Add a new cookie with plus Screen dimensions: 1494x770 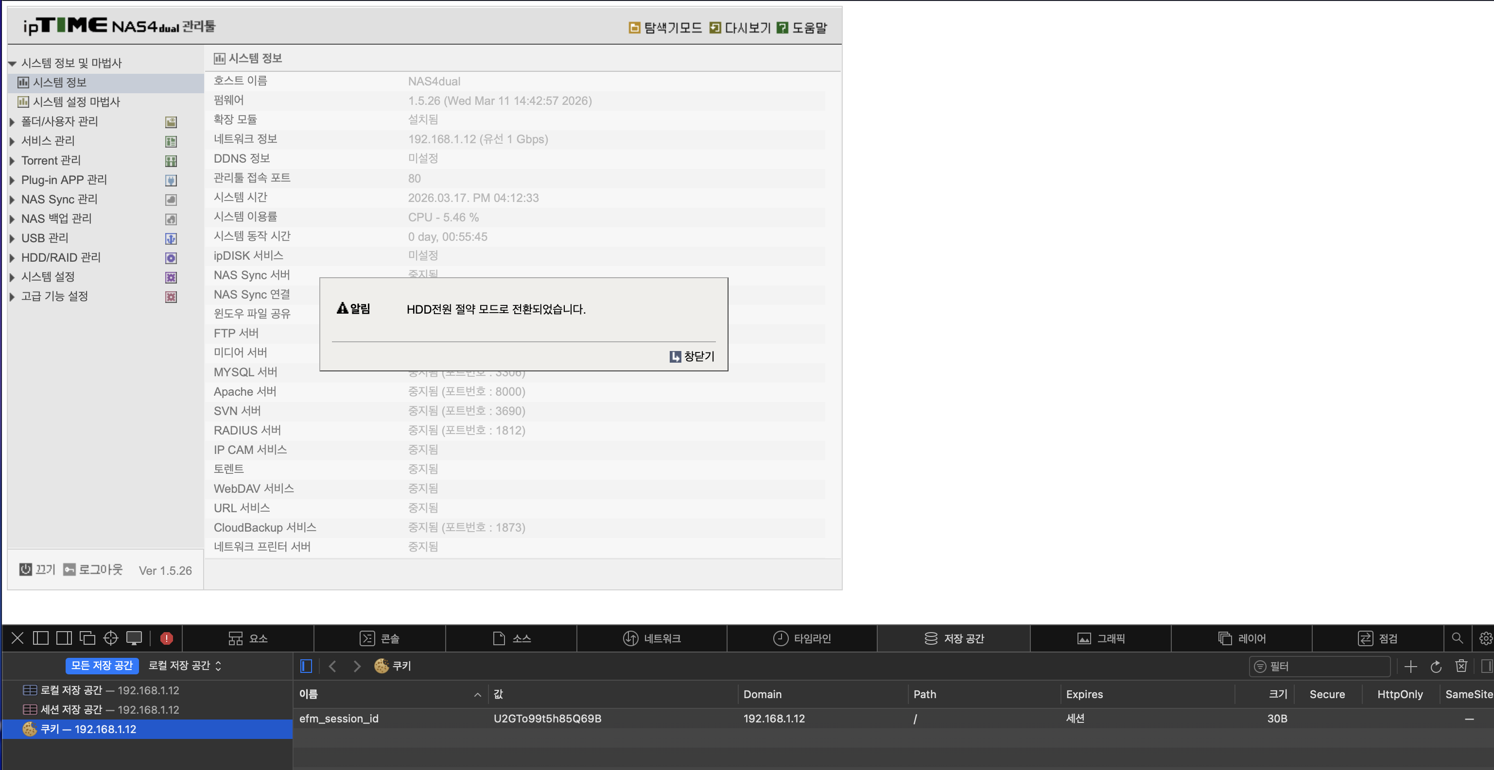click(1410, 666)
